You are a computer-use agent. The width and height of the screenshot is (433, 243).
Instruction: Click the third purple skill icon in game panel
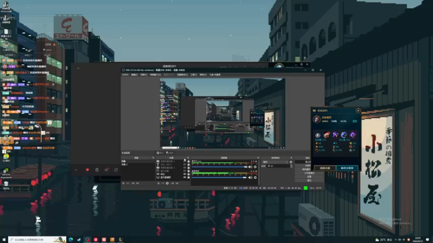point(335,135)
